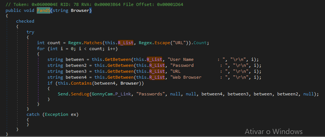Image resolution: width=325 pixels, height=137 pixels.
Task: Click the 'if' keyword
Action: [50, 83]
